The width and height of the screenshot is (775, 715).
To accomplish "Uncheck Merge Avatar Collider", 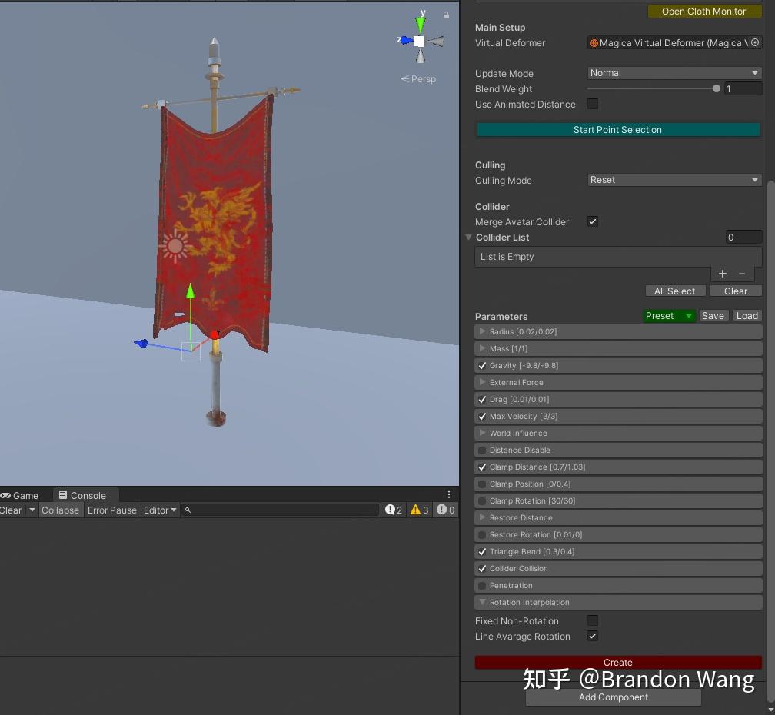I will click(x=593, y=221).
